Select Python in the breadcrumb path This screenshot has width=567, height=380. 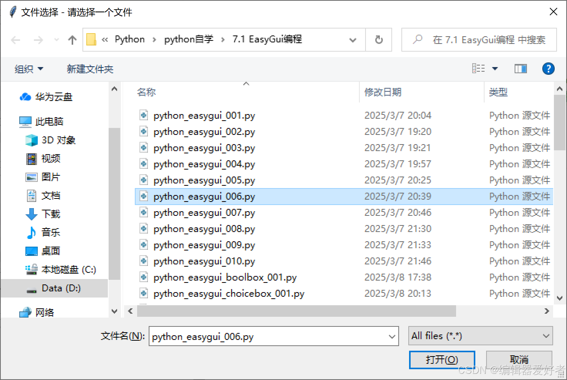coord(129,39)
